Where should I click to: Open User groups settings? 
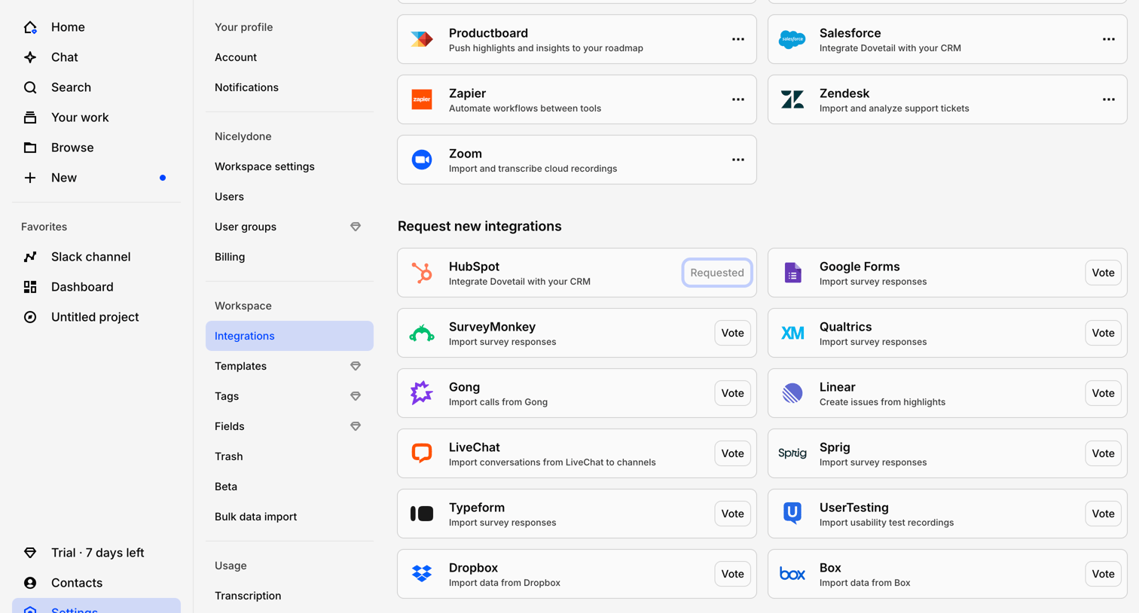point(289,227)
